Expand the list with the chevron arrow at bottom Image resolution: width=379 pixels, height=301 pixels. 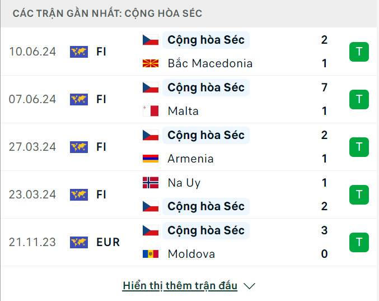point(250,286)
